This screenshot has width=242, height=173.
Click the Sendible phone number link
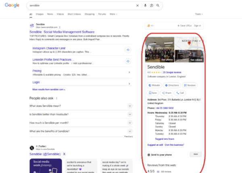click(x=165, y=108)
